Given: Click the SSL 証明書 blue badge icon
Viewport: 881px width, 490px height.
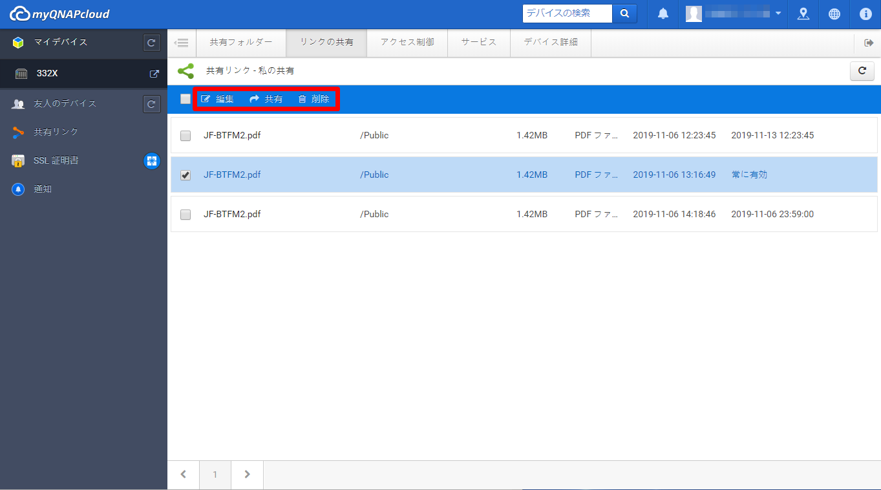Looking at the screenshot, I should [x=152, y=161].
